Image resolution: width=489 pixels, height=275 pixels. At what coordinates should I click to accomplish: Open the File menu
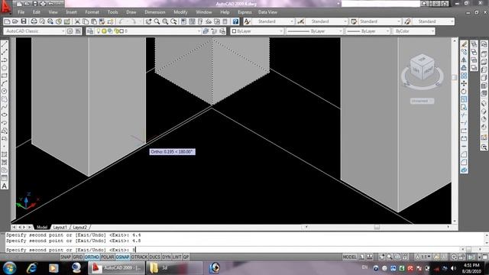click(x=21, y=12)
